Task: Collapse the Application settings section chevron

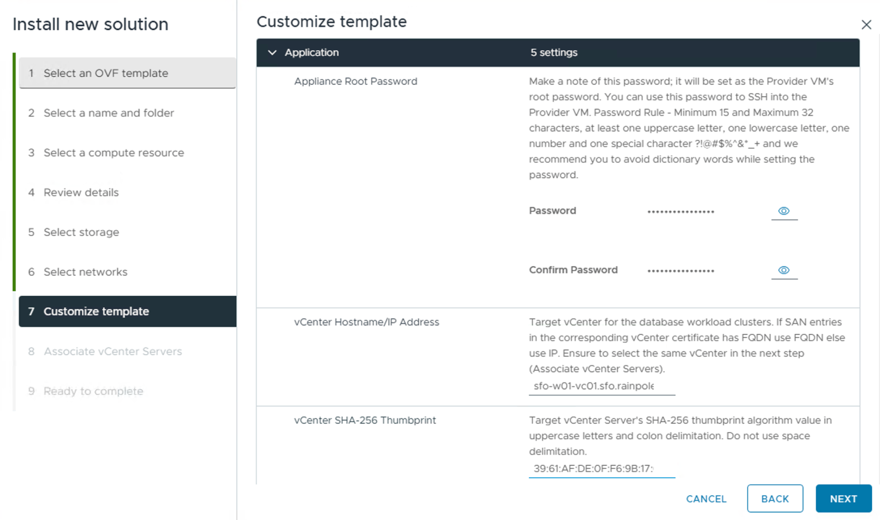Action: tap(272, 52)
